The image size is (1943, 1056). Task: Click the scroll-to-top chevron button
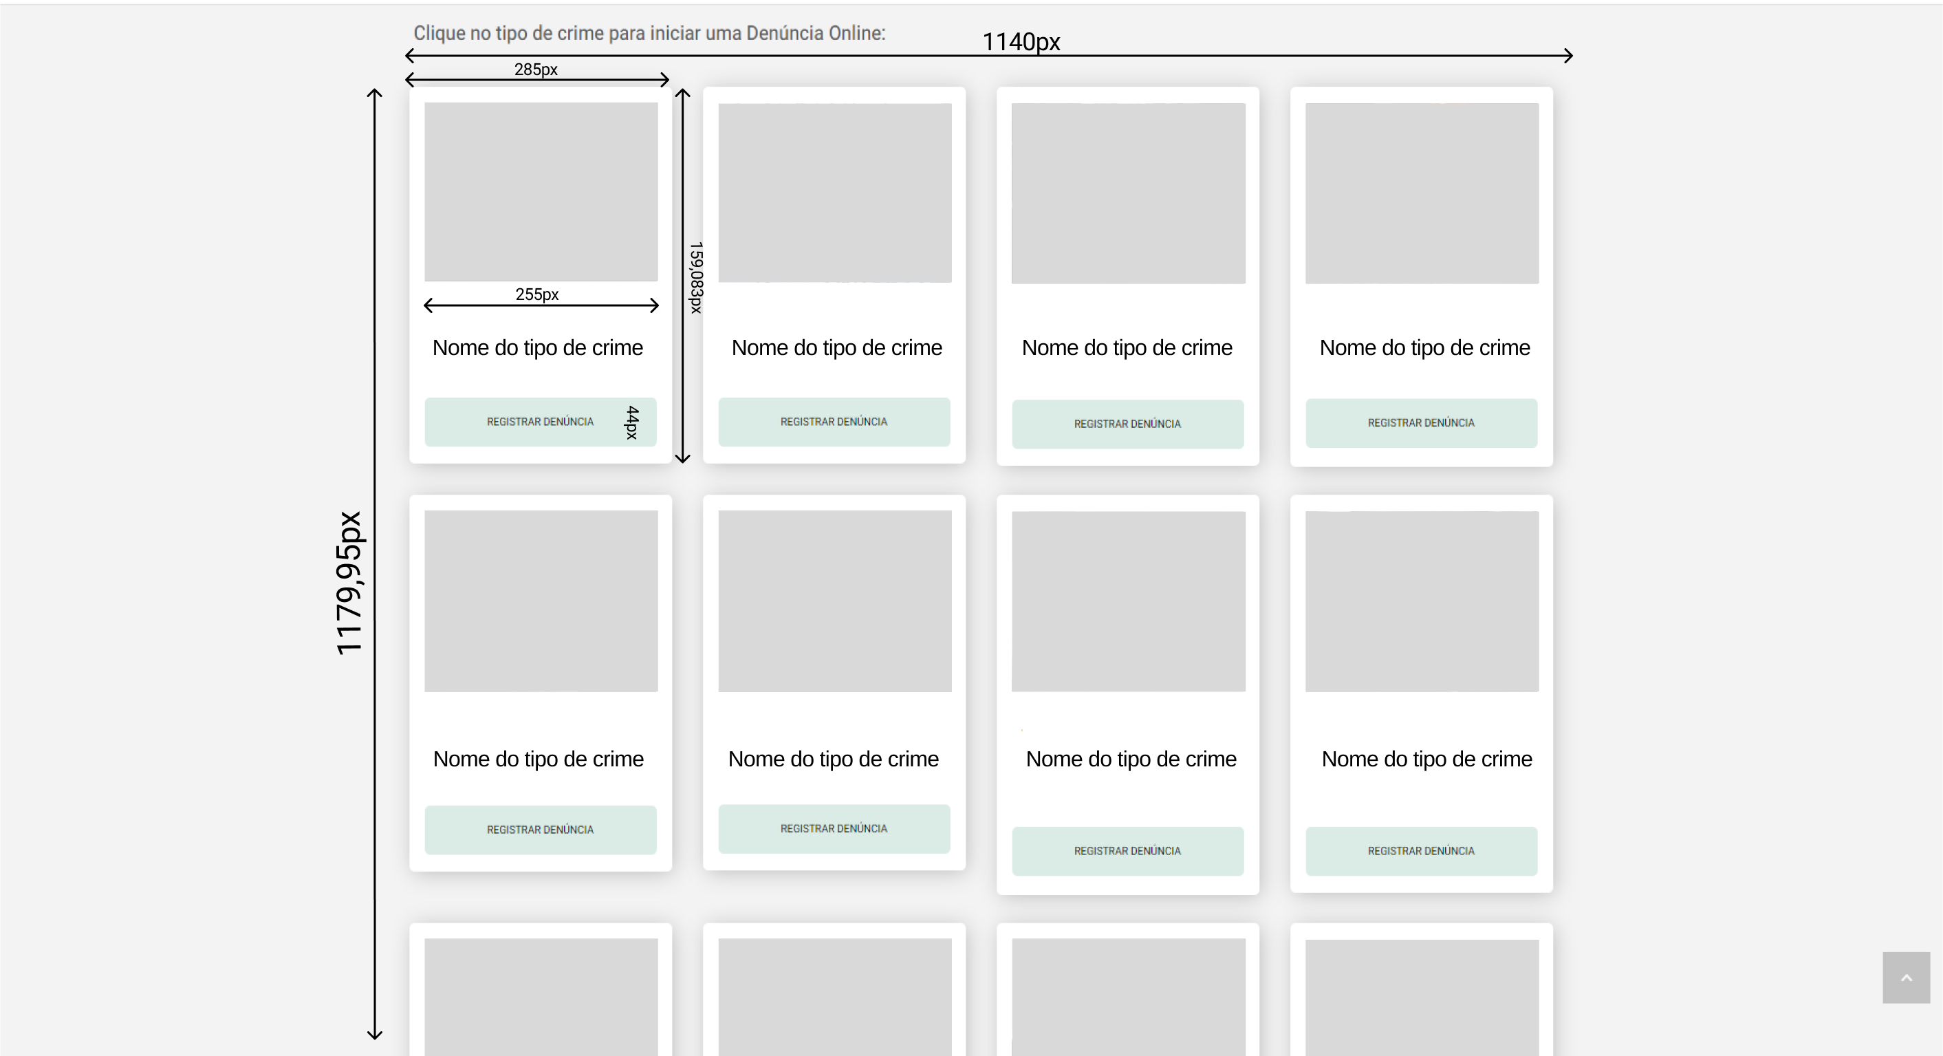point(1905,978)
